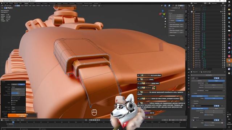Viewport: 232px width, 130px height.
Task: Switch to edge select mode
Action: tap(17, 6)
